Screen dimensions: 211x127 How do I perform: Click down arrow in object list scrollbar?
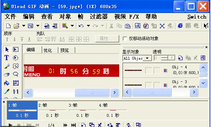coord(203,83)
